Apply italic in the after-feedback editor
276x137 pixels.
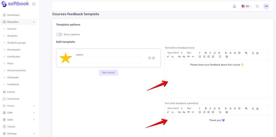210,108
